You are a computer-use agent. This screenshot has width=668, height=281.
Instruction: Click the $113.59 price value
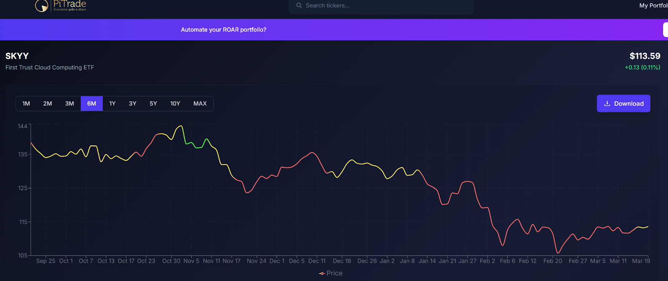[645, 56]
